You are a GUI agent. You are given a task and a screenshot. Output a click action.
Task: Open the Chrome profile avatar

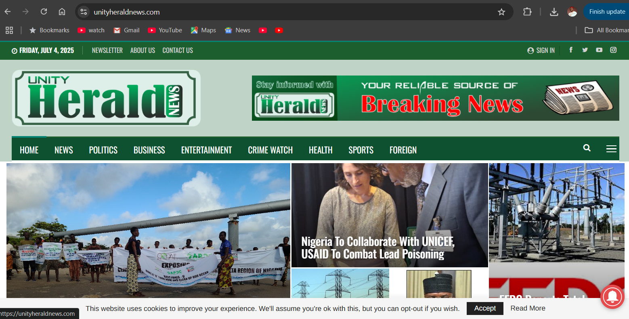pyautogui.click(x=572, y=12)
